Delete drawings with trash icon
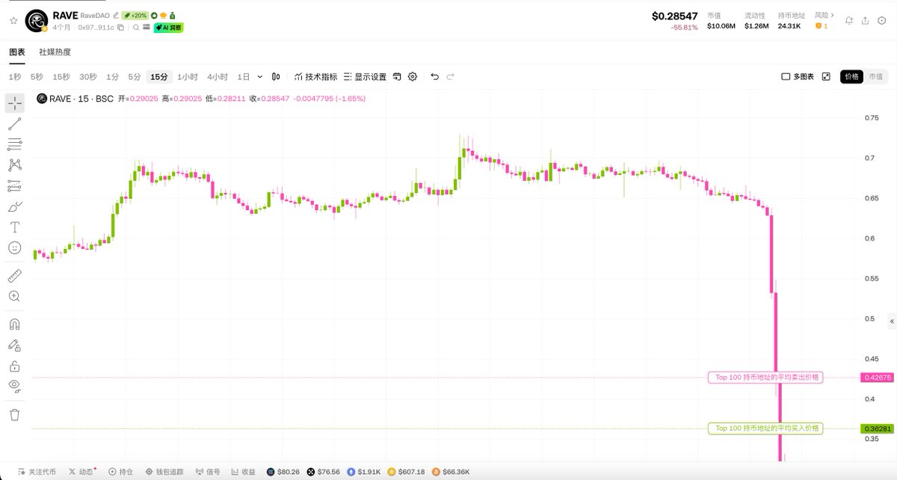The height and width of the screenshot is (480, 897). tap(15, 414)
